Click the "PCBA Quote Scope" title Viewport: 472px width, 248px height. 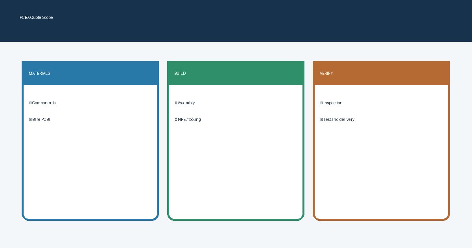[x=36, y=17]
